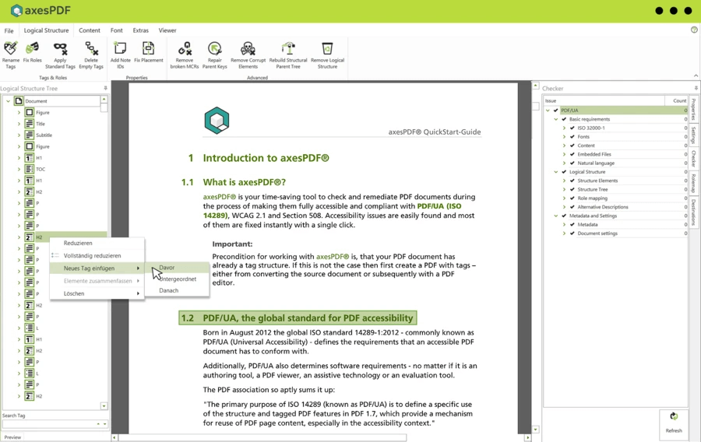
Task: Collapse Metadata and Settings group
Action: coord(555,216)
